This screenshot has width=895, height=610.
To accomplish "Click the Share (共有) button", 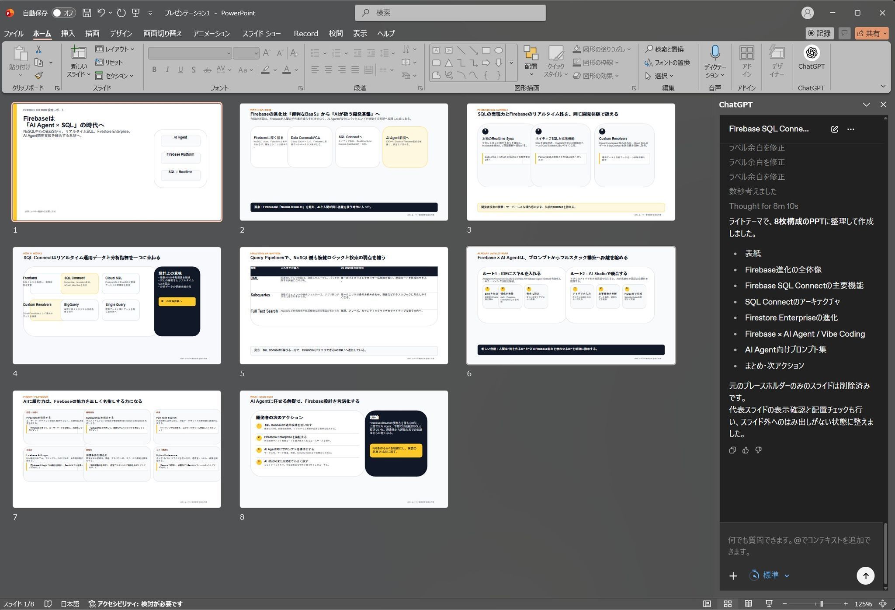I will (872, 33).
